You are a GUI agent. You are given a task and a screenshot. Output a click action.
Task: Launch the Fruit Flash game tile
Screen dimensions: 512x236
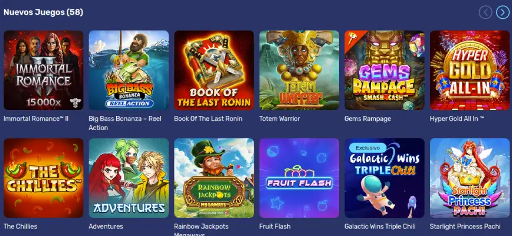click(x=299, y=178)
